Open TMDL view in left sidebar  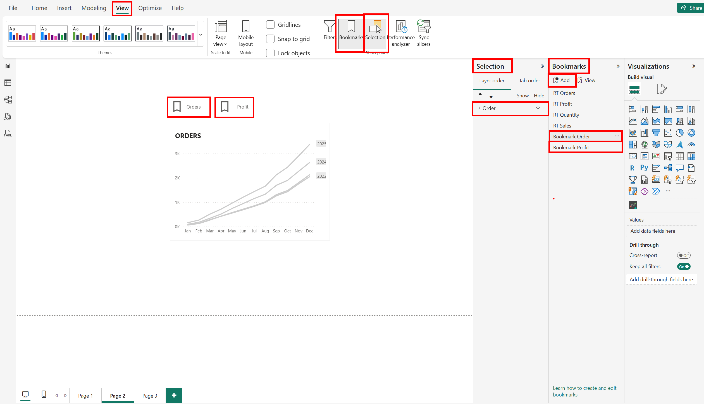pos(8,133)
